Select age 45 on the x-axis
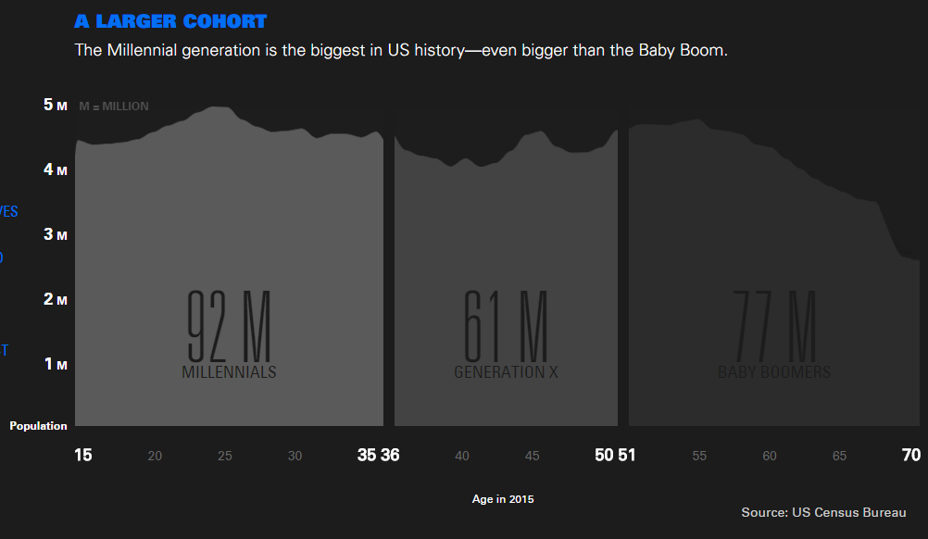The image size is (928, 539). pyautogui.click(x=532, y=456)
